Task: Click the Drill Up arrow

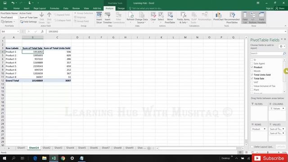Action: (x=49, y=18)
